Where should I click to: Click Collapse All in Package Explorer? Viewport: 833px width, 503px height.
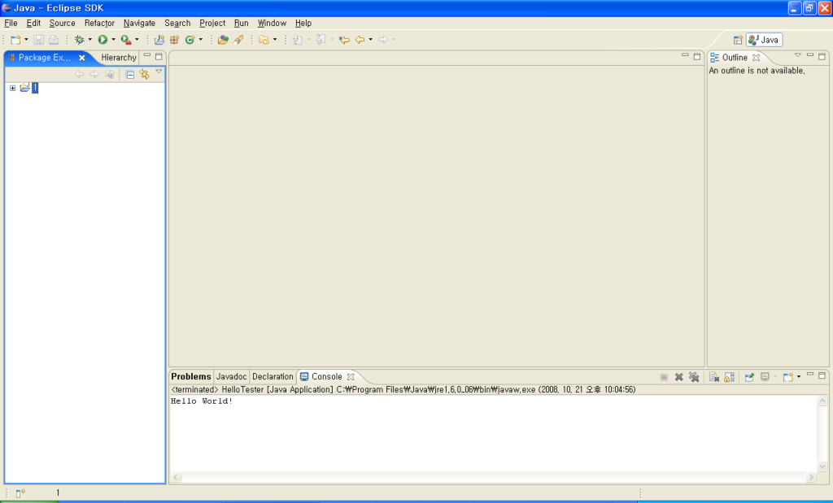tap(129, 75)
